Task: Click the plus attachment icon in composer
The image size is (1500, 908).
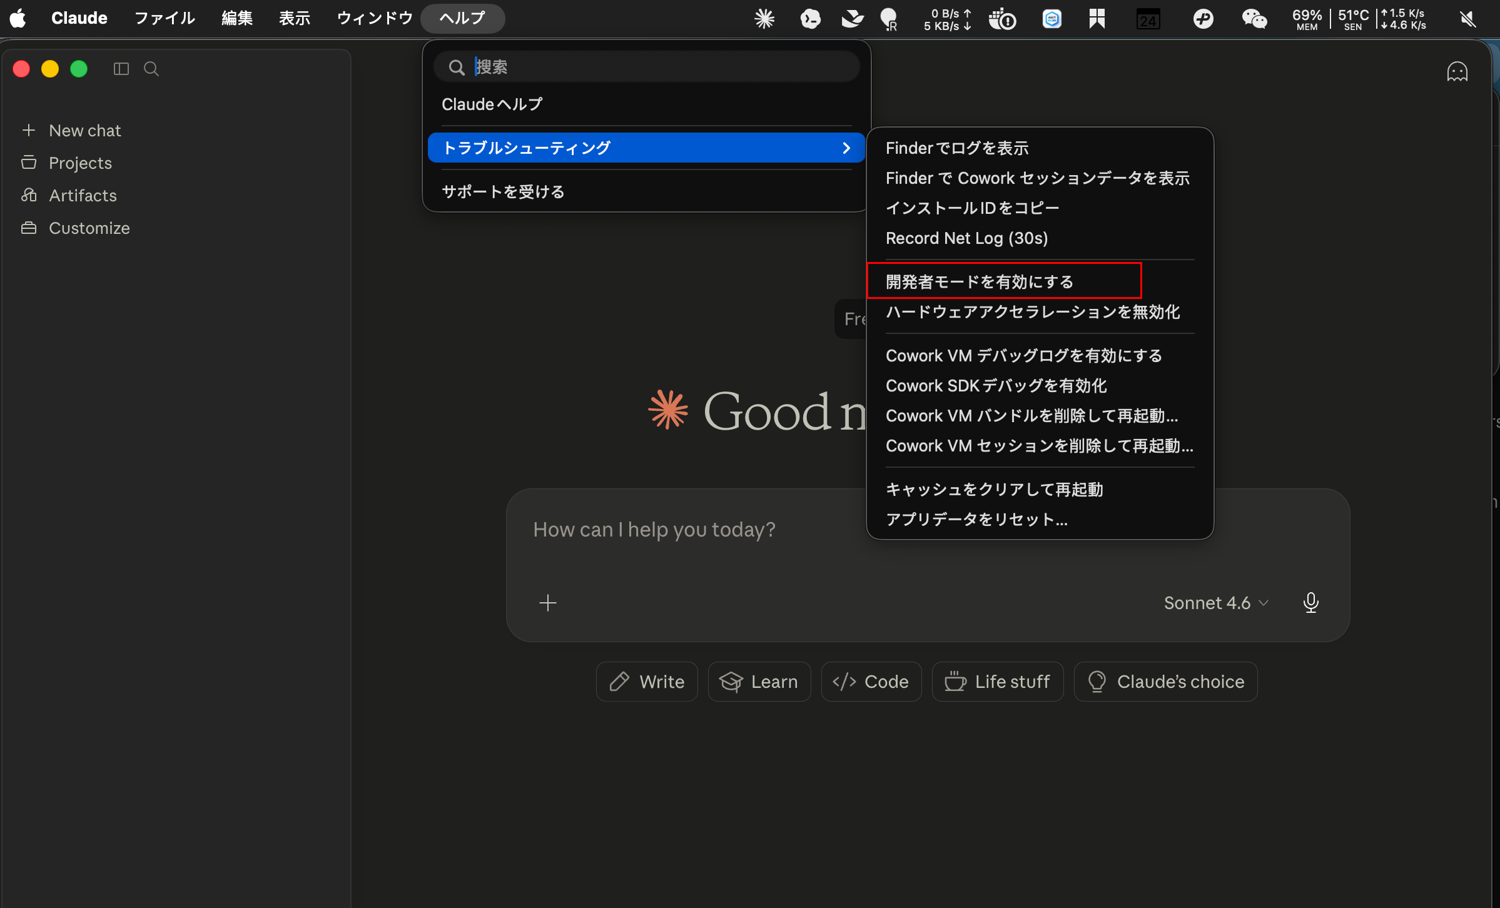Action: click(x=548, y=603)
